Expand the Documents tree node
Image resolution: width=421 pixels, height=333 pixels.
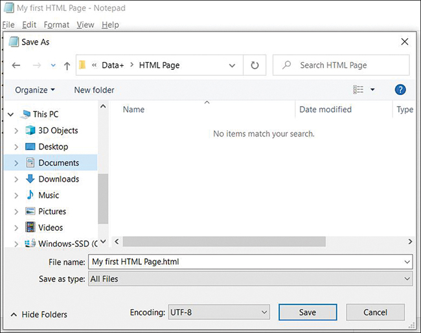[x=16, y=163]
